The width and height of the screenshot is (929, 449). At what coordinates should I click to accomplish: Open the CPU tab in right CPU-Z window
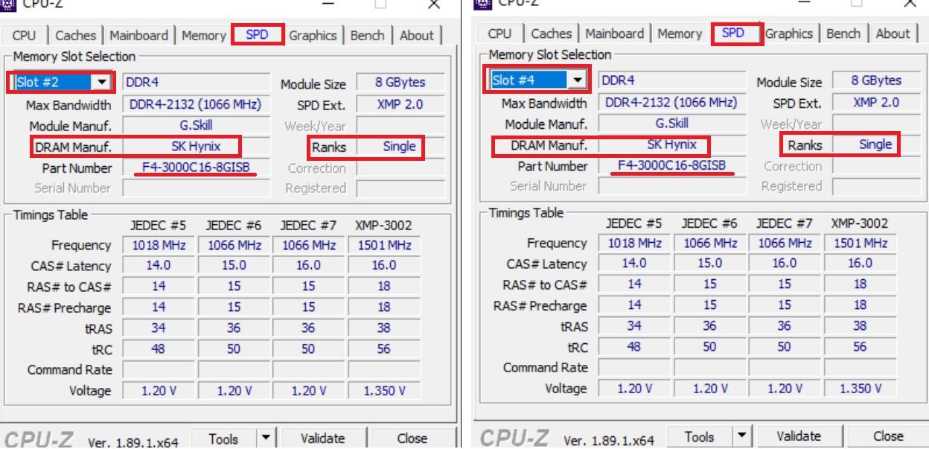click(x=500, y=34)
